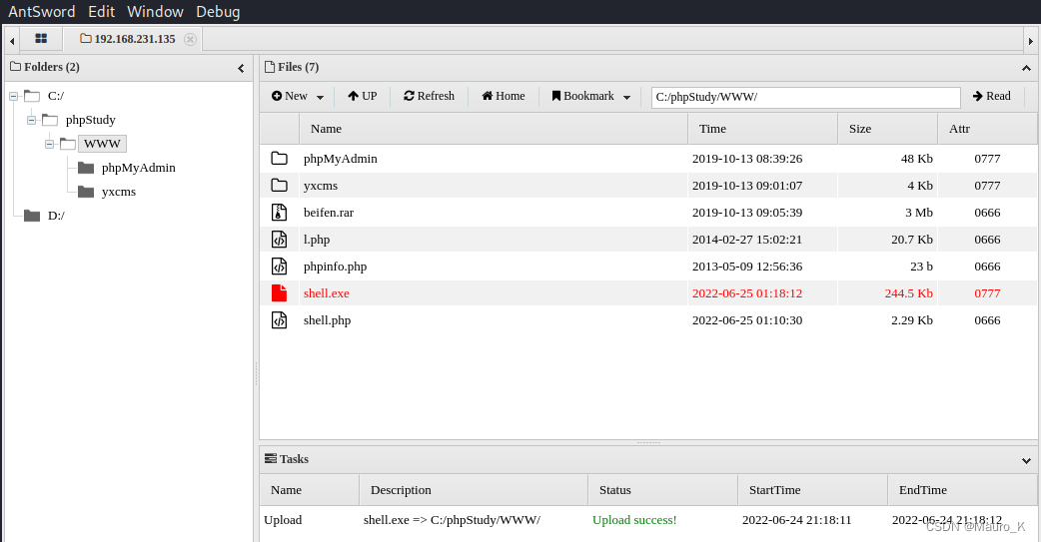1041x542 pixels.
Task: Open the New dropdown in toolbar
Action: point(298,96)
